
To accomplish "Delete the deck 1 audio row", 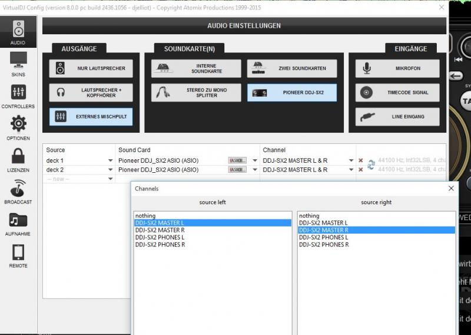I will click(x=360, y=160).
